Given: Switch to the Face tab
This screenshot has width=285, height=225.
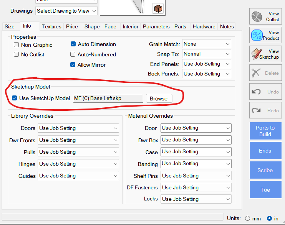Looking at the screenshot, I should 110,26.
